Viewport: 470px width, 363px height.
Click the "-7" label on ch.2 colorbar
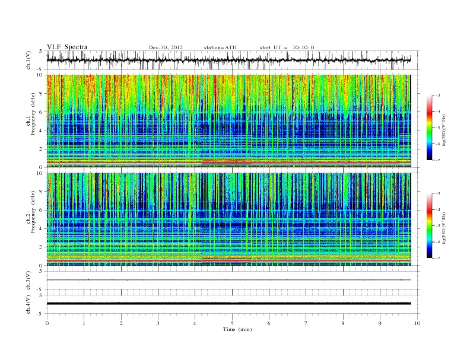coord(437,258)
